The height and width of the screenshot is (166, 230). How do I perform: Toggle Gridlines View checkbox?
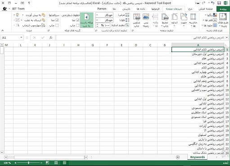(x=77, y=20)
